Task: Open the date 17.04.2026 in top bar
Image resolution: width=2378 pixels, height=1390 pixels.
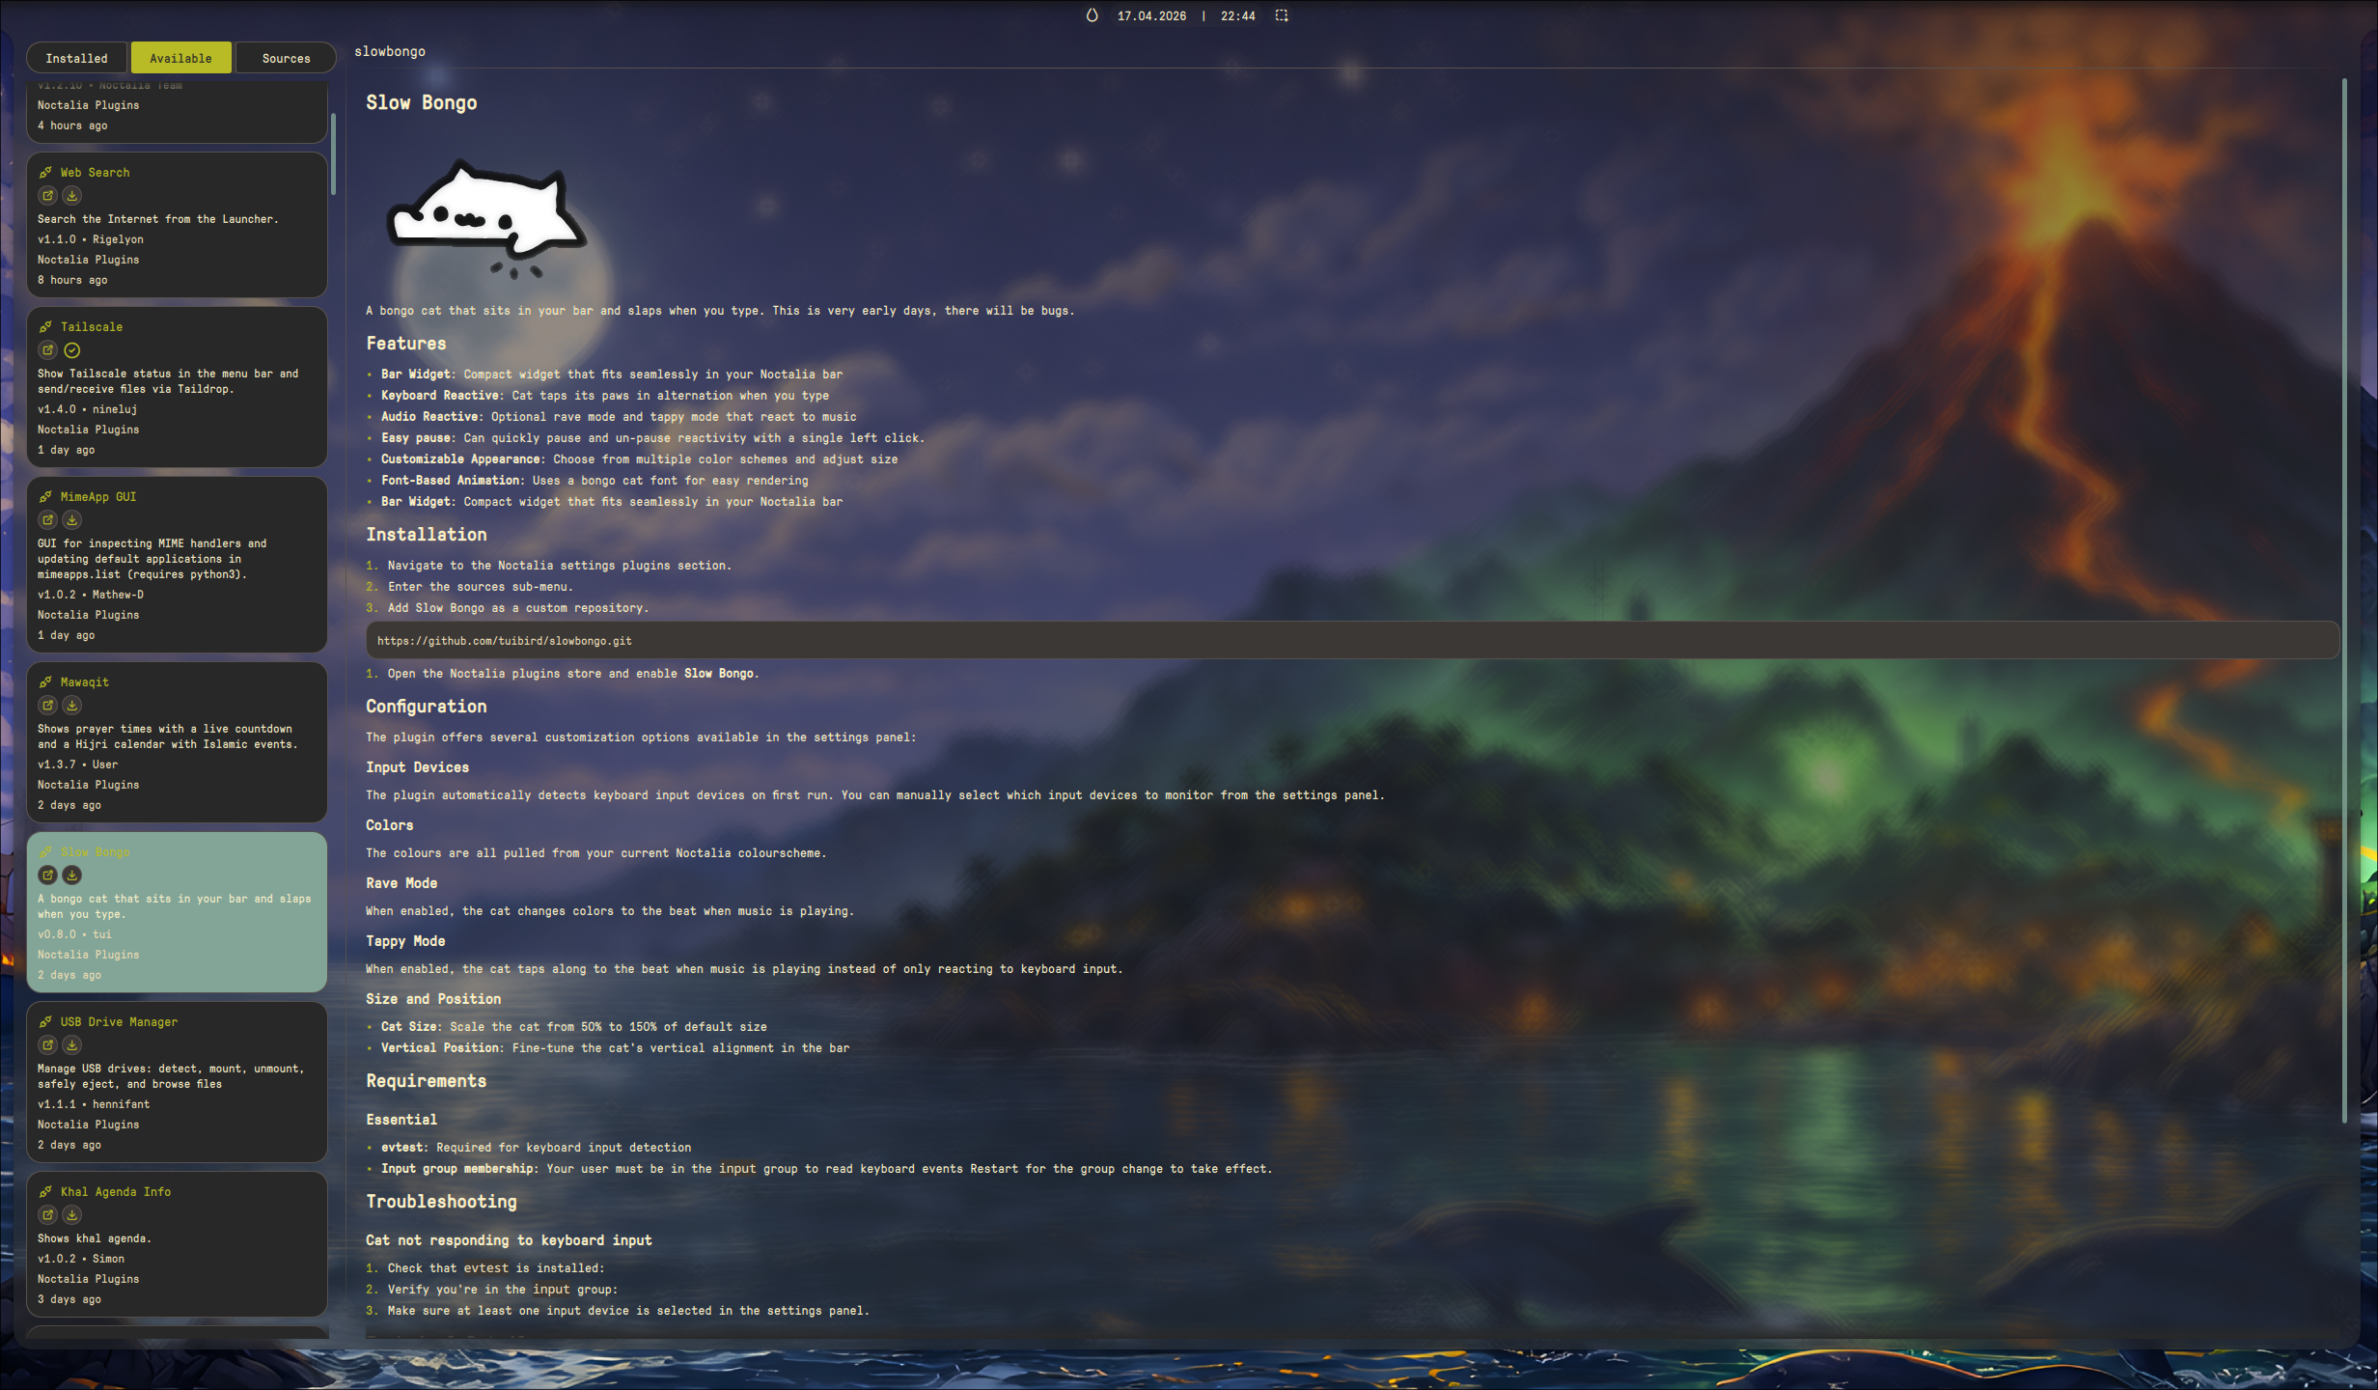Action: pyautogui.click(x=1151, y=16)
